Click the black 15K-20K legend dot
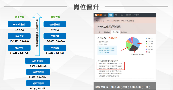 coord(146,41)
